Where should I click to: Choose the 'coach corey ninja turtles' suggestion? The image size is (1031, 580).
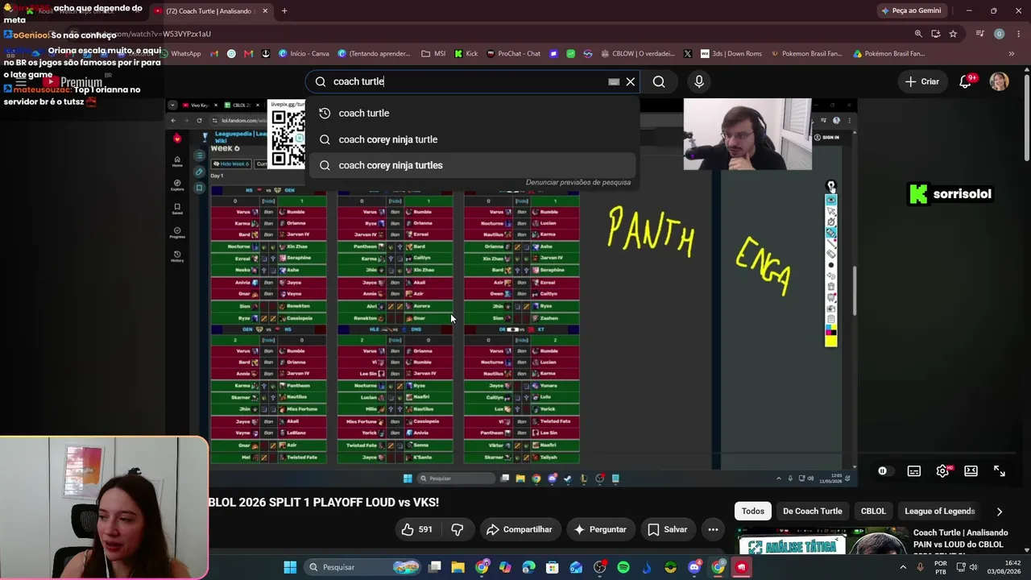click(x=472, y=165)
